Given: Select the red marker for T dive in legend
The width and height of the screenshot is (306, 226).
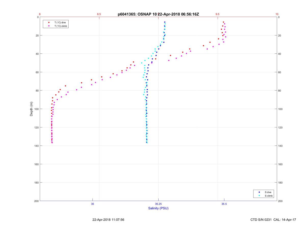Looking at the screenshot, I should (x=49, y=22).
